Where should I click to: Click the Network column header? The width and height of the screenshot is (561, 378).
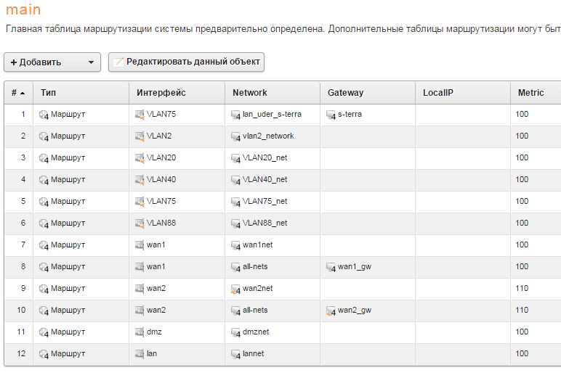tap(250, 93)
